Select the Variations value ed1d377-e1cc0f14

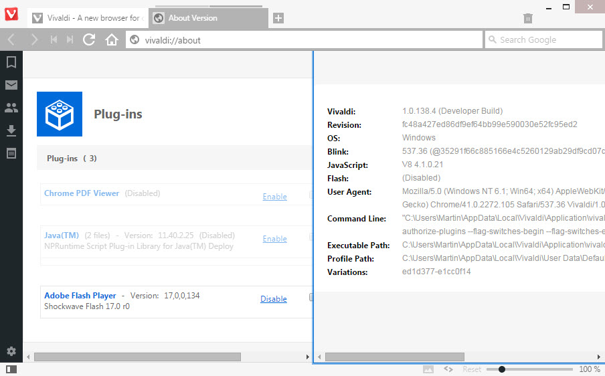point(436,272)
